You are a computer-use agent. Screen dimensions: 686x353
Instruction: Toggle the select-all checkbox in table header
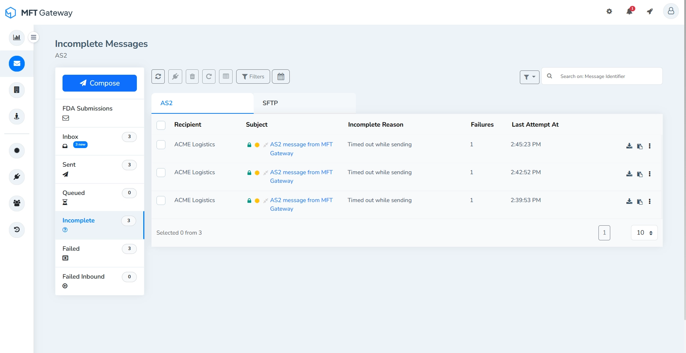[161, 125]
